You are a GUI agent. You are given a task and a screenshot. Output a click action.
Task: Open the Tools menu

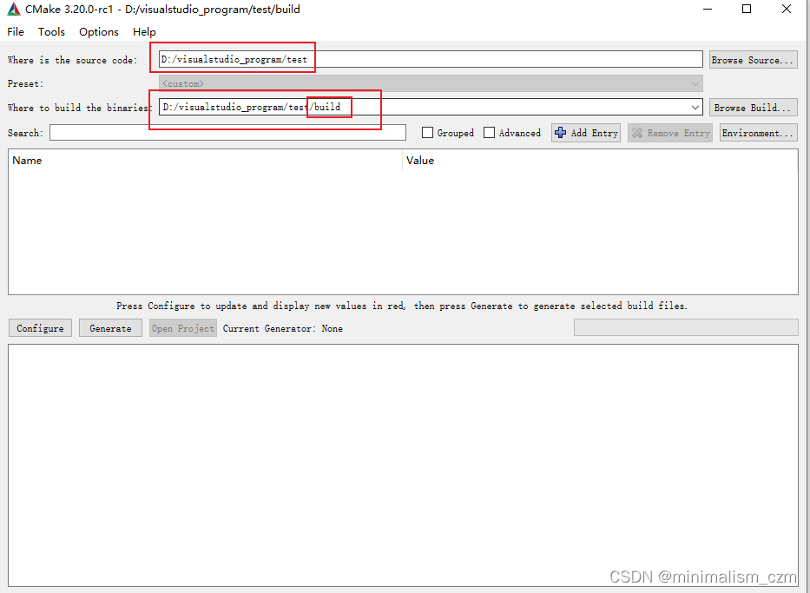pyautogui.click(x=51, y=31)
